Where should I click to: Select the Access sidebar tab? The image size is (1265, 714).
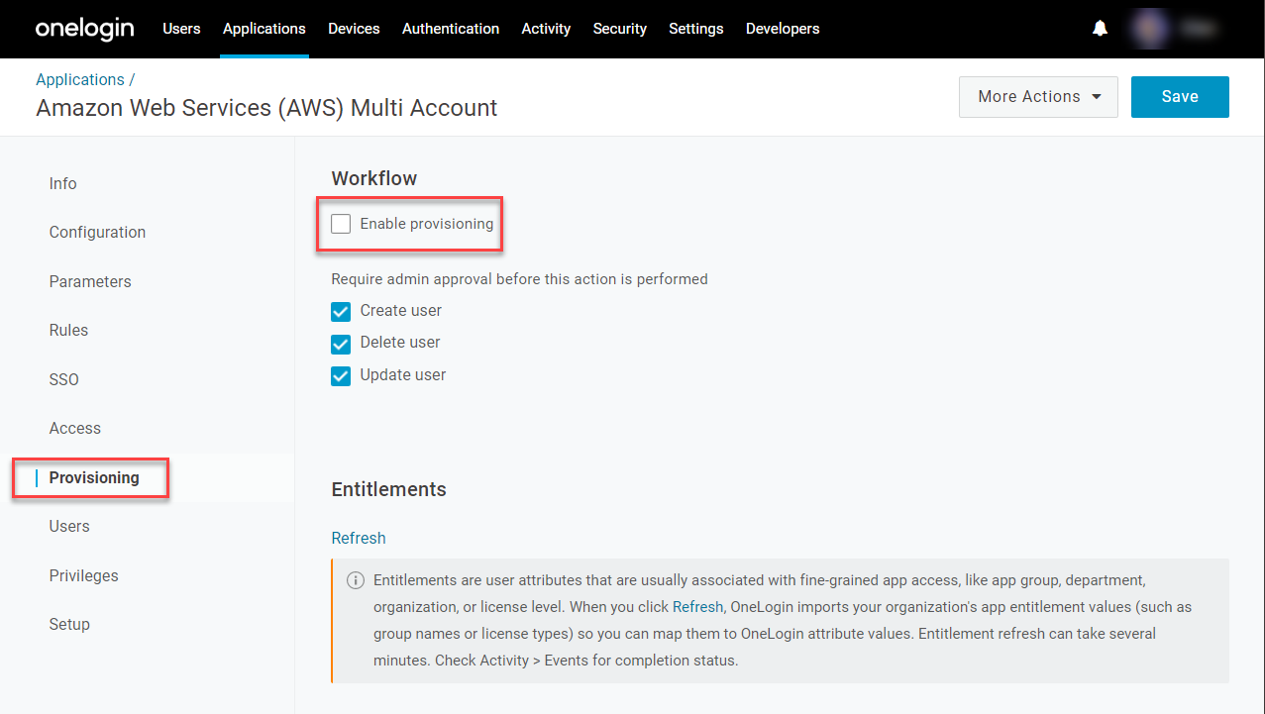(75, 428)
